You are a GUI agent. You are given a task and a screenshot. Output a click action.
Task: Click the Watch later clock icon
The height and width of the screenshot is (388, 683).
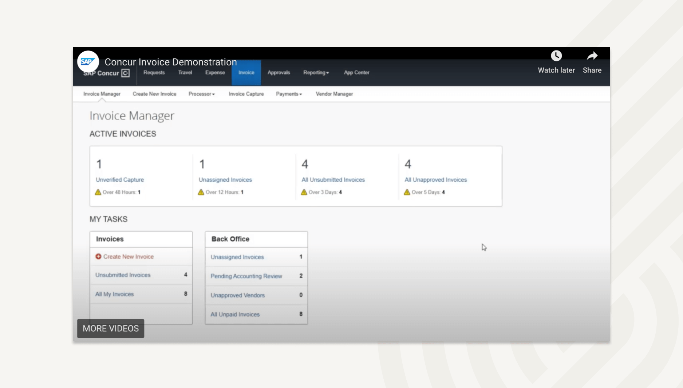[x=556, y=56]
